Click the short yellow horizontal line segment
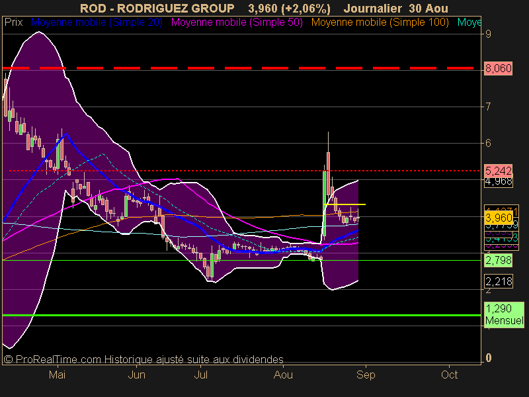The height and width of the screenshot is (397, 529). coord(345,204)
